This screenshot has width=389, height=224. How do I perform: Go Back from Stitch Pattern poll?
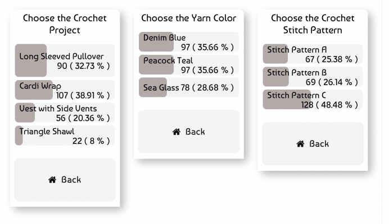[313, 144]
